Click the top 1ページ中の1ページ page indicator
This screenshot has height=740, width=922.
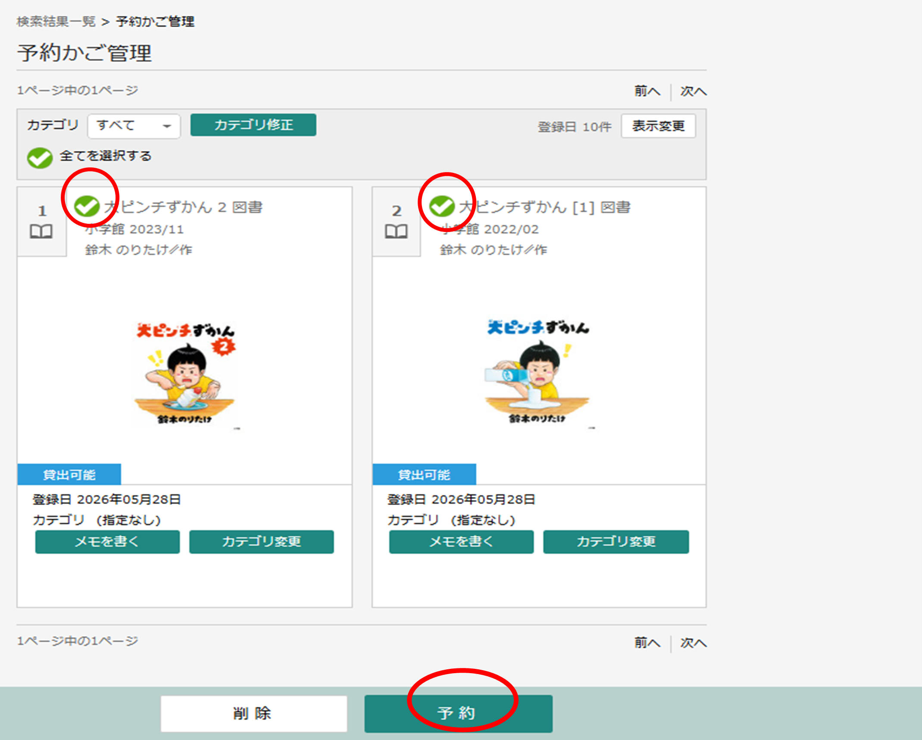click(78, 90)
